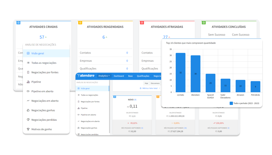This screenshot has height=155, width=272.
Task: Click the 0 value in Reagendadas Contatos row
Action: tap(127, 53)
